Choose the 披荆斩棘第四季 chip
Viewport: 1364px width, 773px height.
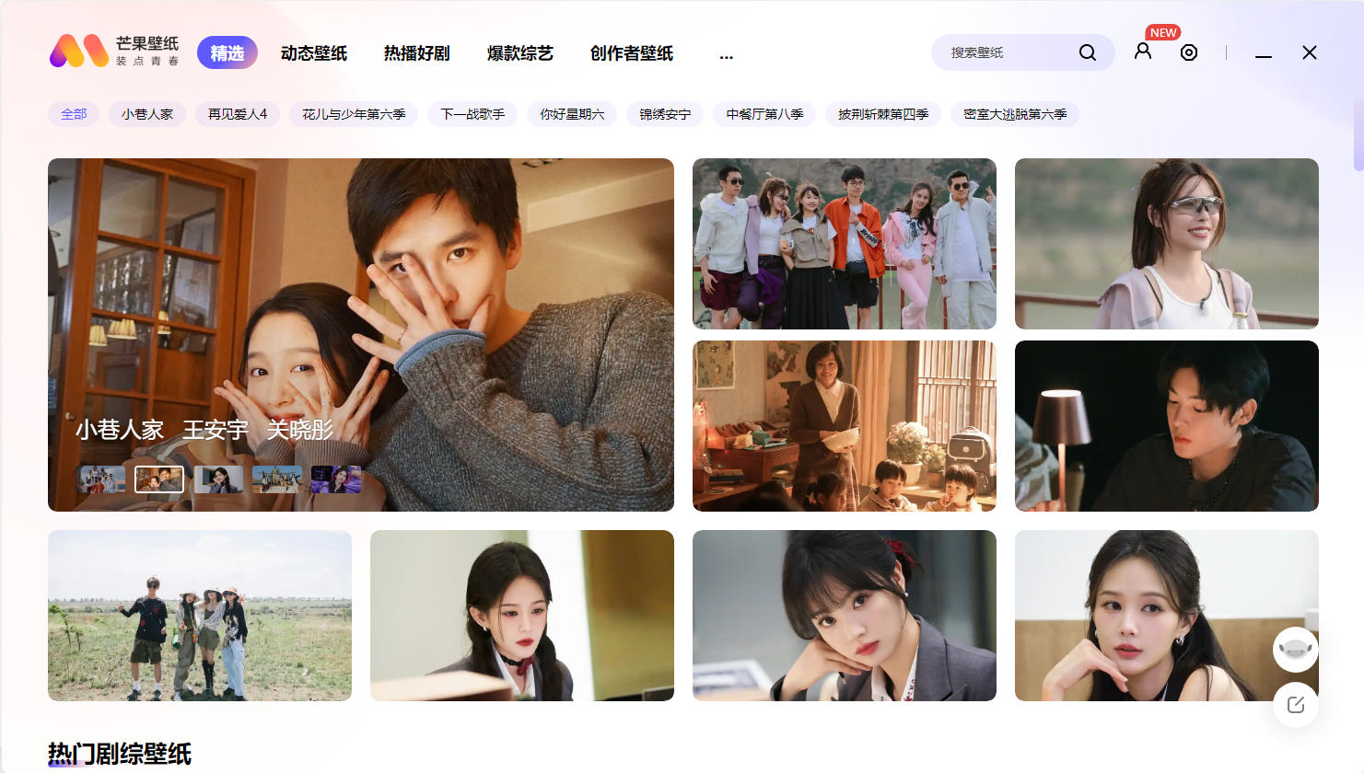pyautogui.click(x=883, y=114)
